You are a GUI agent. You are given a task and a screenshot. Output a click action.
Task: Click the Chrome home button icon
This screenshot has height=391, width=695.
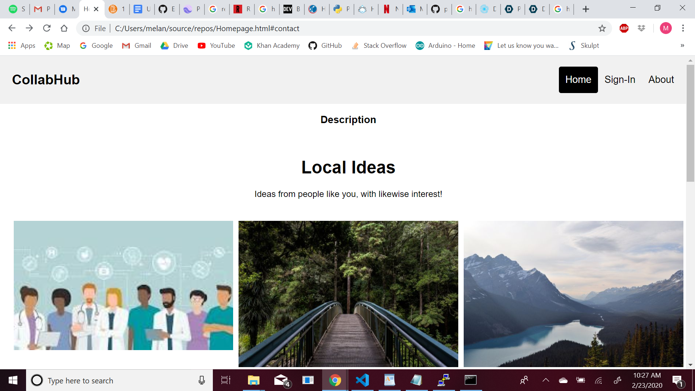tap(64, 28)
